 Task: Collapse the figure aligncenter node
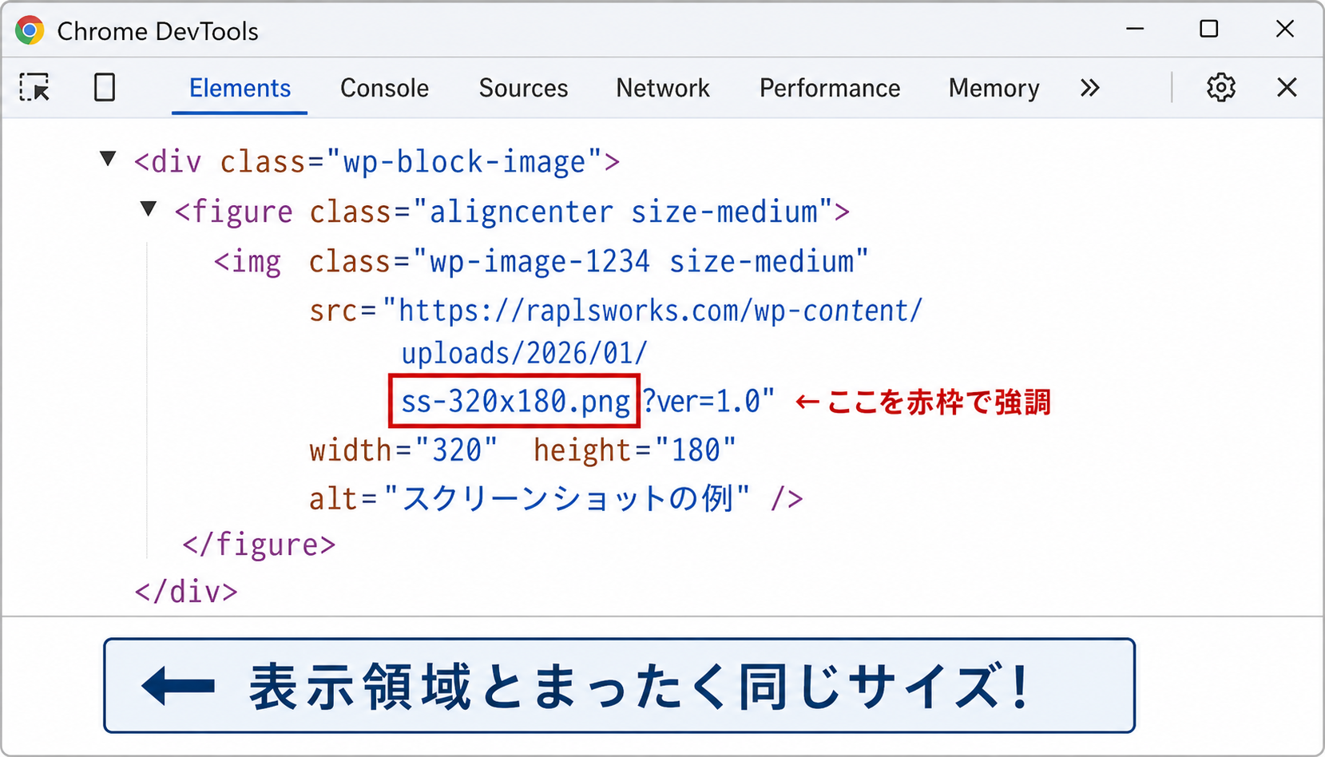pos(149,208)
